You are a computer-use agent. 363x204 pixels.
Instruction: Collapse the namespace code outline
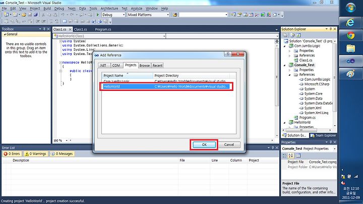tap(60, 62)
